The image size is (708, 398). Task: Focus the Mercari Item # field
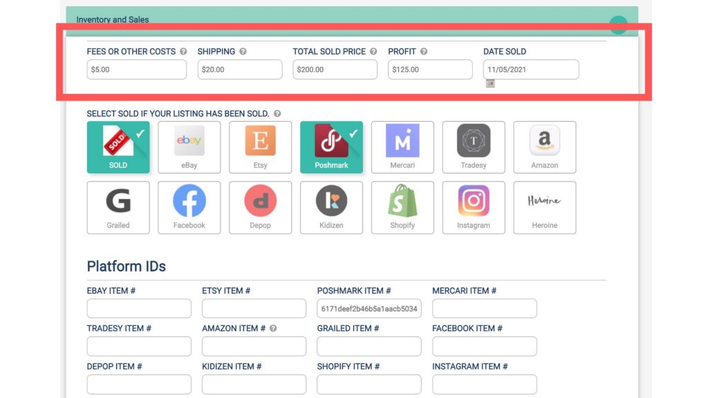click(x=485, y=309)
